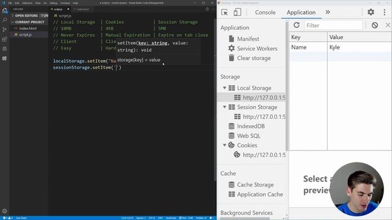Open the Help menu in VS Code
Viewport: 392px width, 220px height.
pyautogui.click(x=75, y=3)
